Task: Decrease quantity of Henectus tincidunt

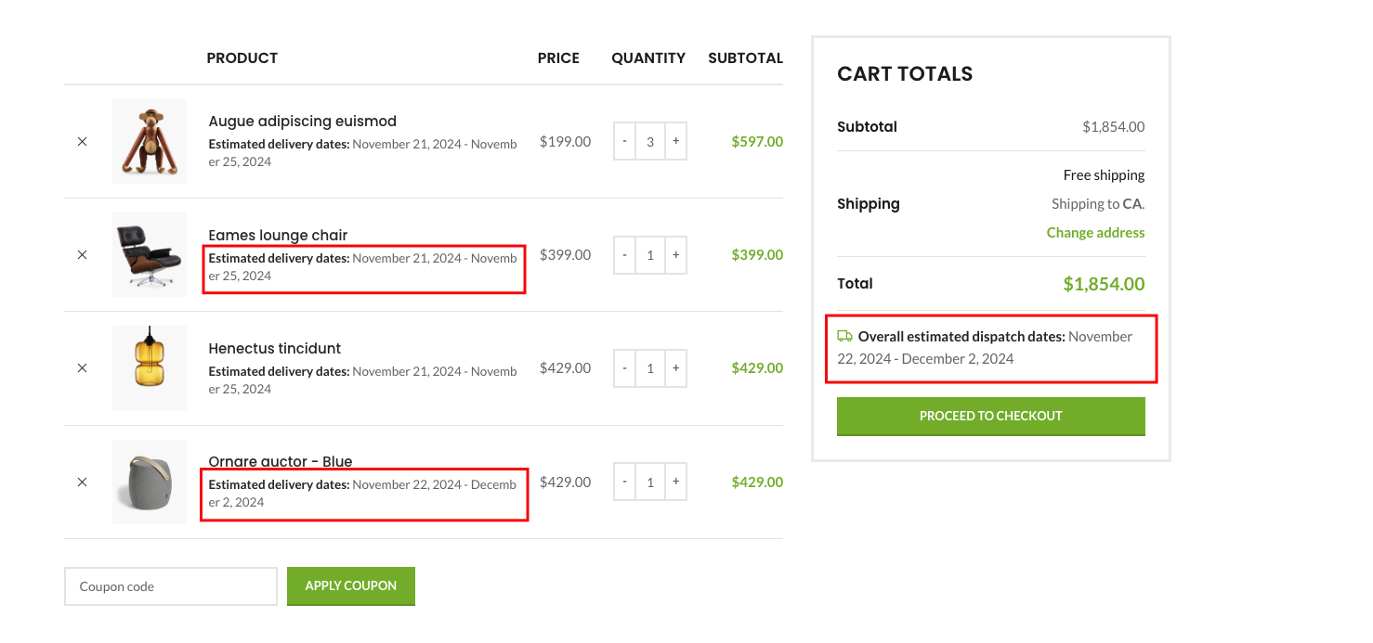Action: 624,368
